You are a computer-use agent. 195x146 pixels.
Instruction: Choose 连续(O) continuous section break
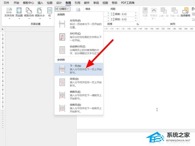79,82
